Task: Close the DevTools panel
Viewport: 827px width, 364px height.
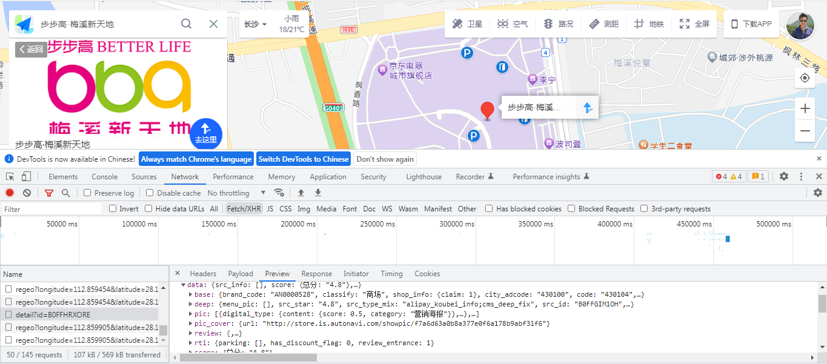Action: [818, 177]
